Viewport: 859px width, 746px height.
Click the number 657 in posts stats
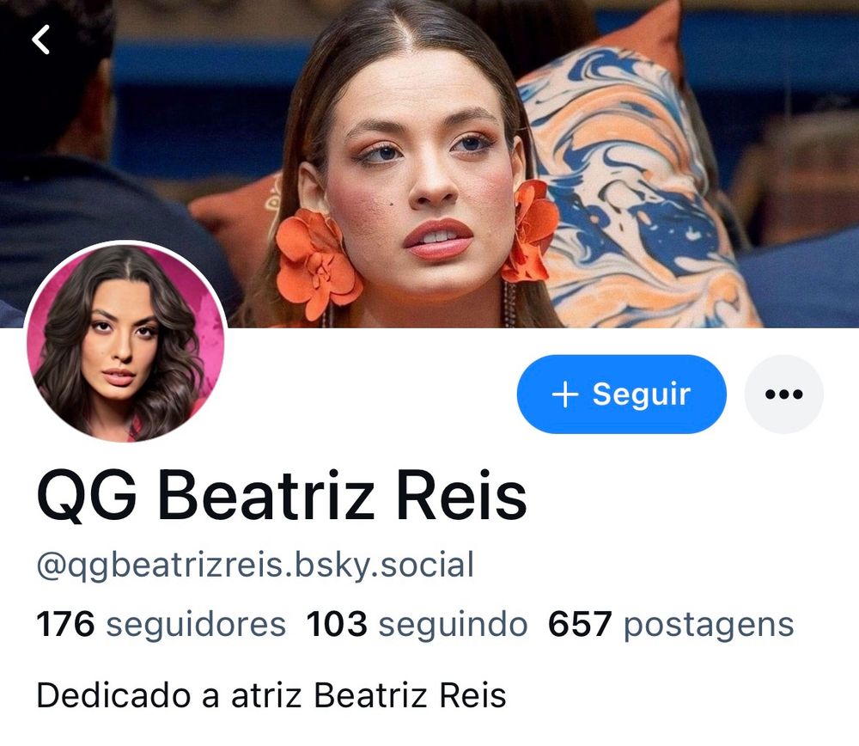pos(580,624)
